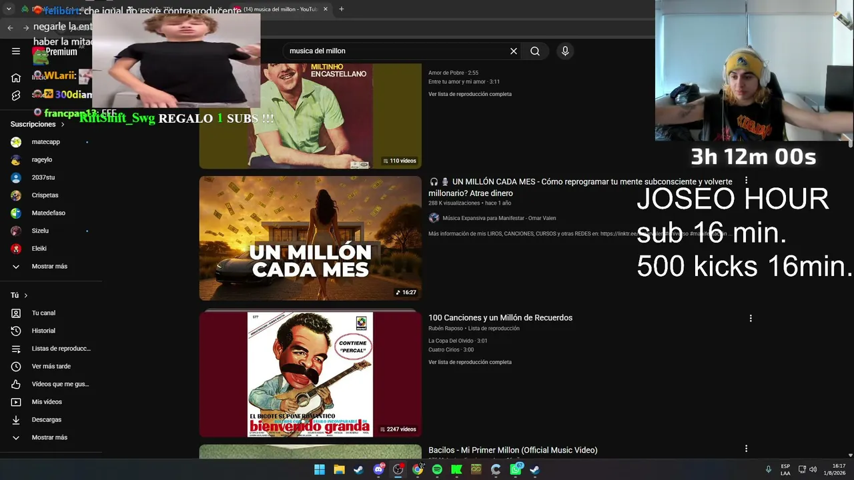The height and width of the screenshot is (480, 854).
Task: Play the track La Copa Del Olvido
Action: [458, 341]
